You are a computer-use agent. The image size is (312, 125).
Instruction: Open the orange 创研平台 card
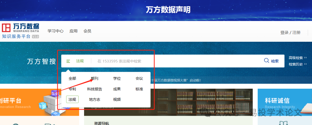point(39,102)
